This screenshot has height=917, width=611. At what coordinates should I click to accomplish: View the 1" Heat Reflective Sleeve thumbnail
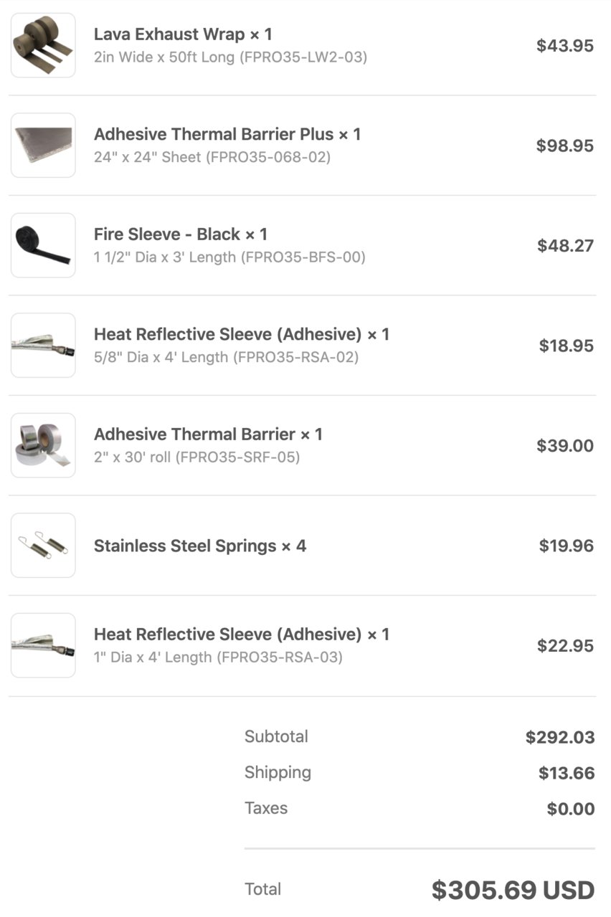point(43,645)
